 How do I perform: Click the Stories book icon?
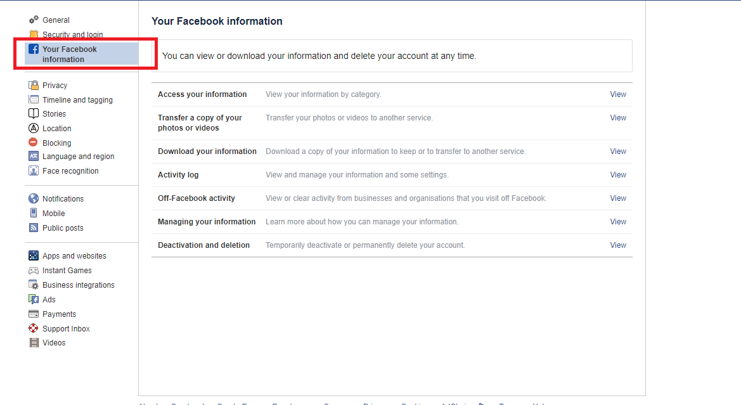pos(34,113)
